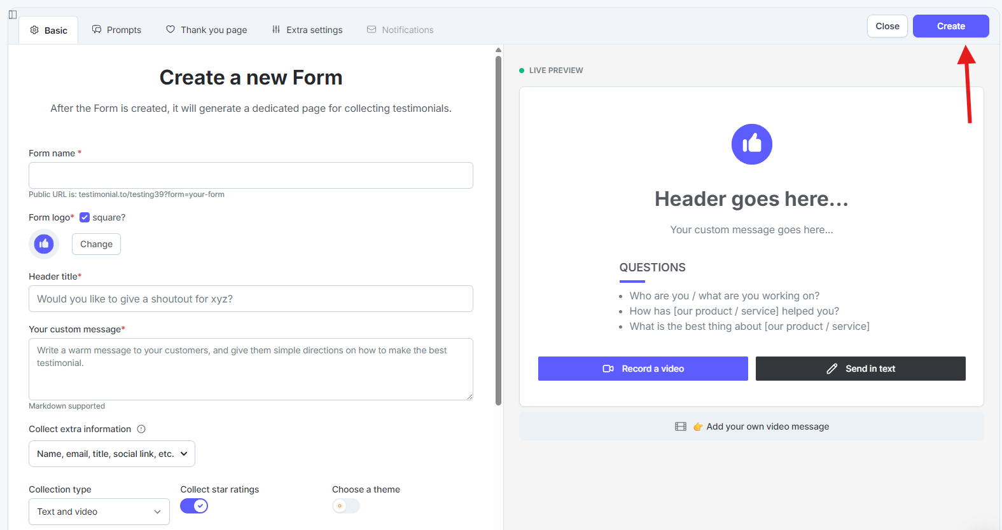The image size is (1002, 530).
Task: Click the info icon beside Collect extra information
Action: tap(141, 429)
